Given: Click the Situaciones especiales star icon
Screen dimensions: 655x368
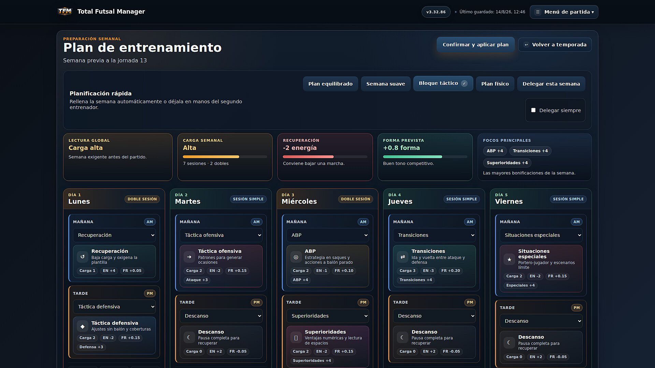Looking at the screenshot, I should click(x=509, y=259).
